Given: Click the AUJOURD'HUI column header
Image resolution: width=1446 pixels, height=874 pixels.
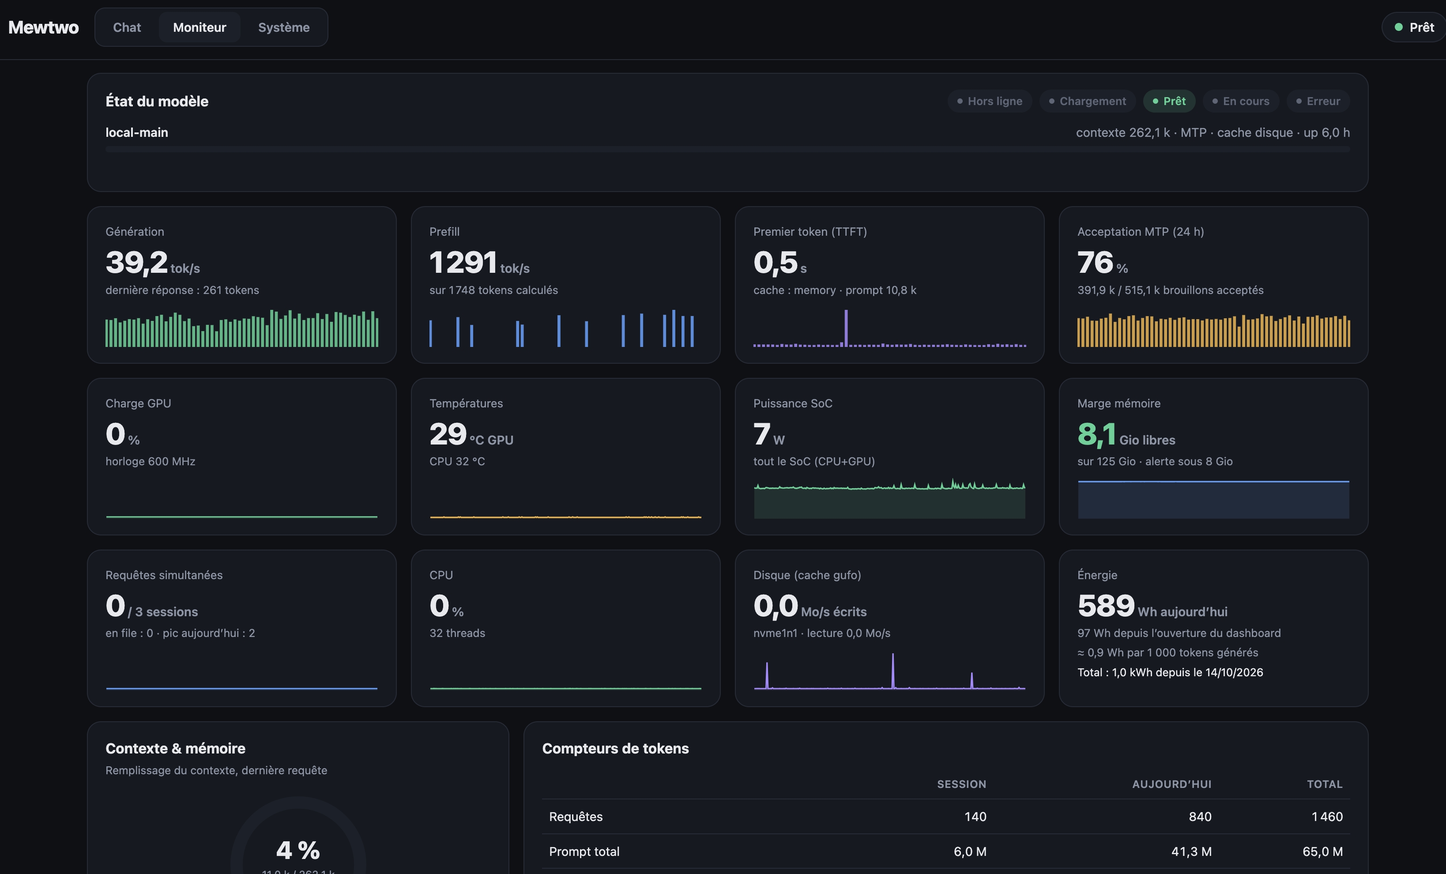Looking at the screenshot, I should click(1171, 784).
